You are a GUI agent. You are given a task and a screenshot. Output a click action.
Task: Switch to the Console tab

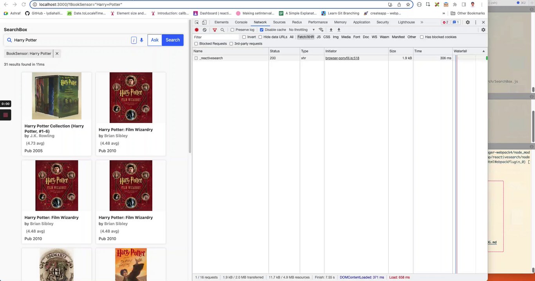coord(241,22)
